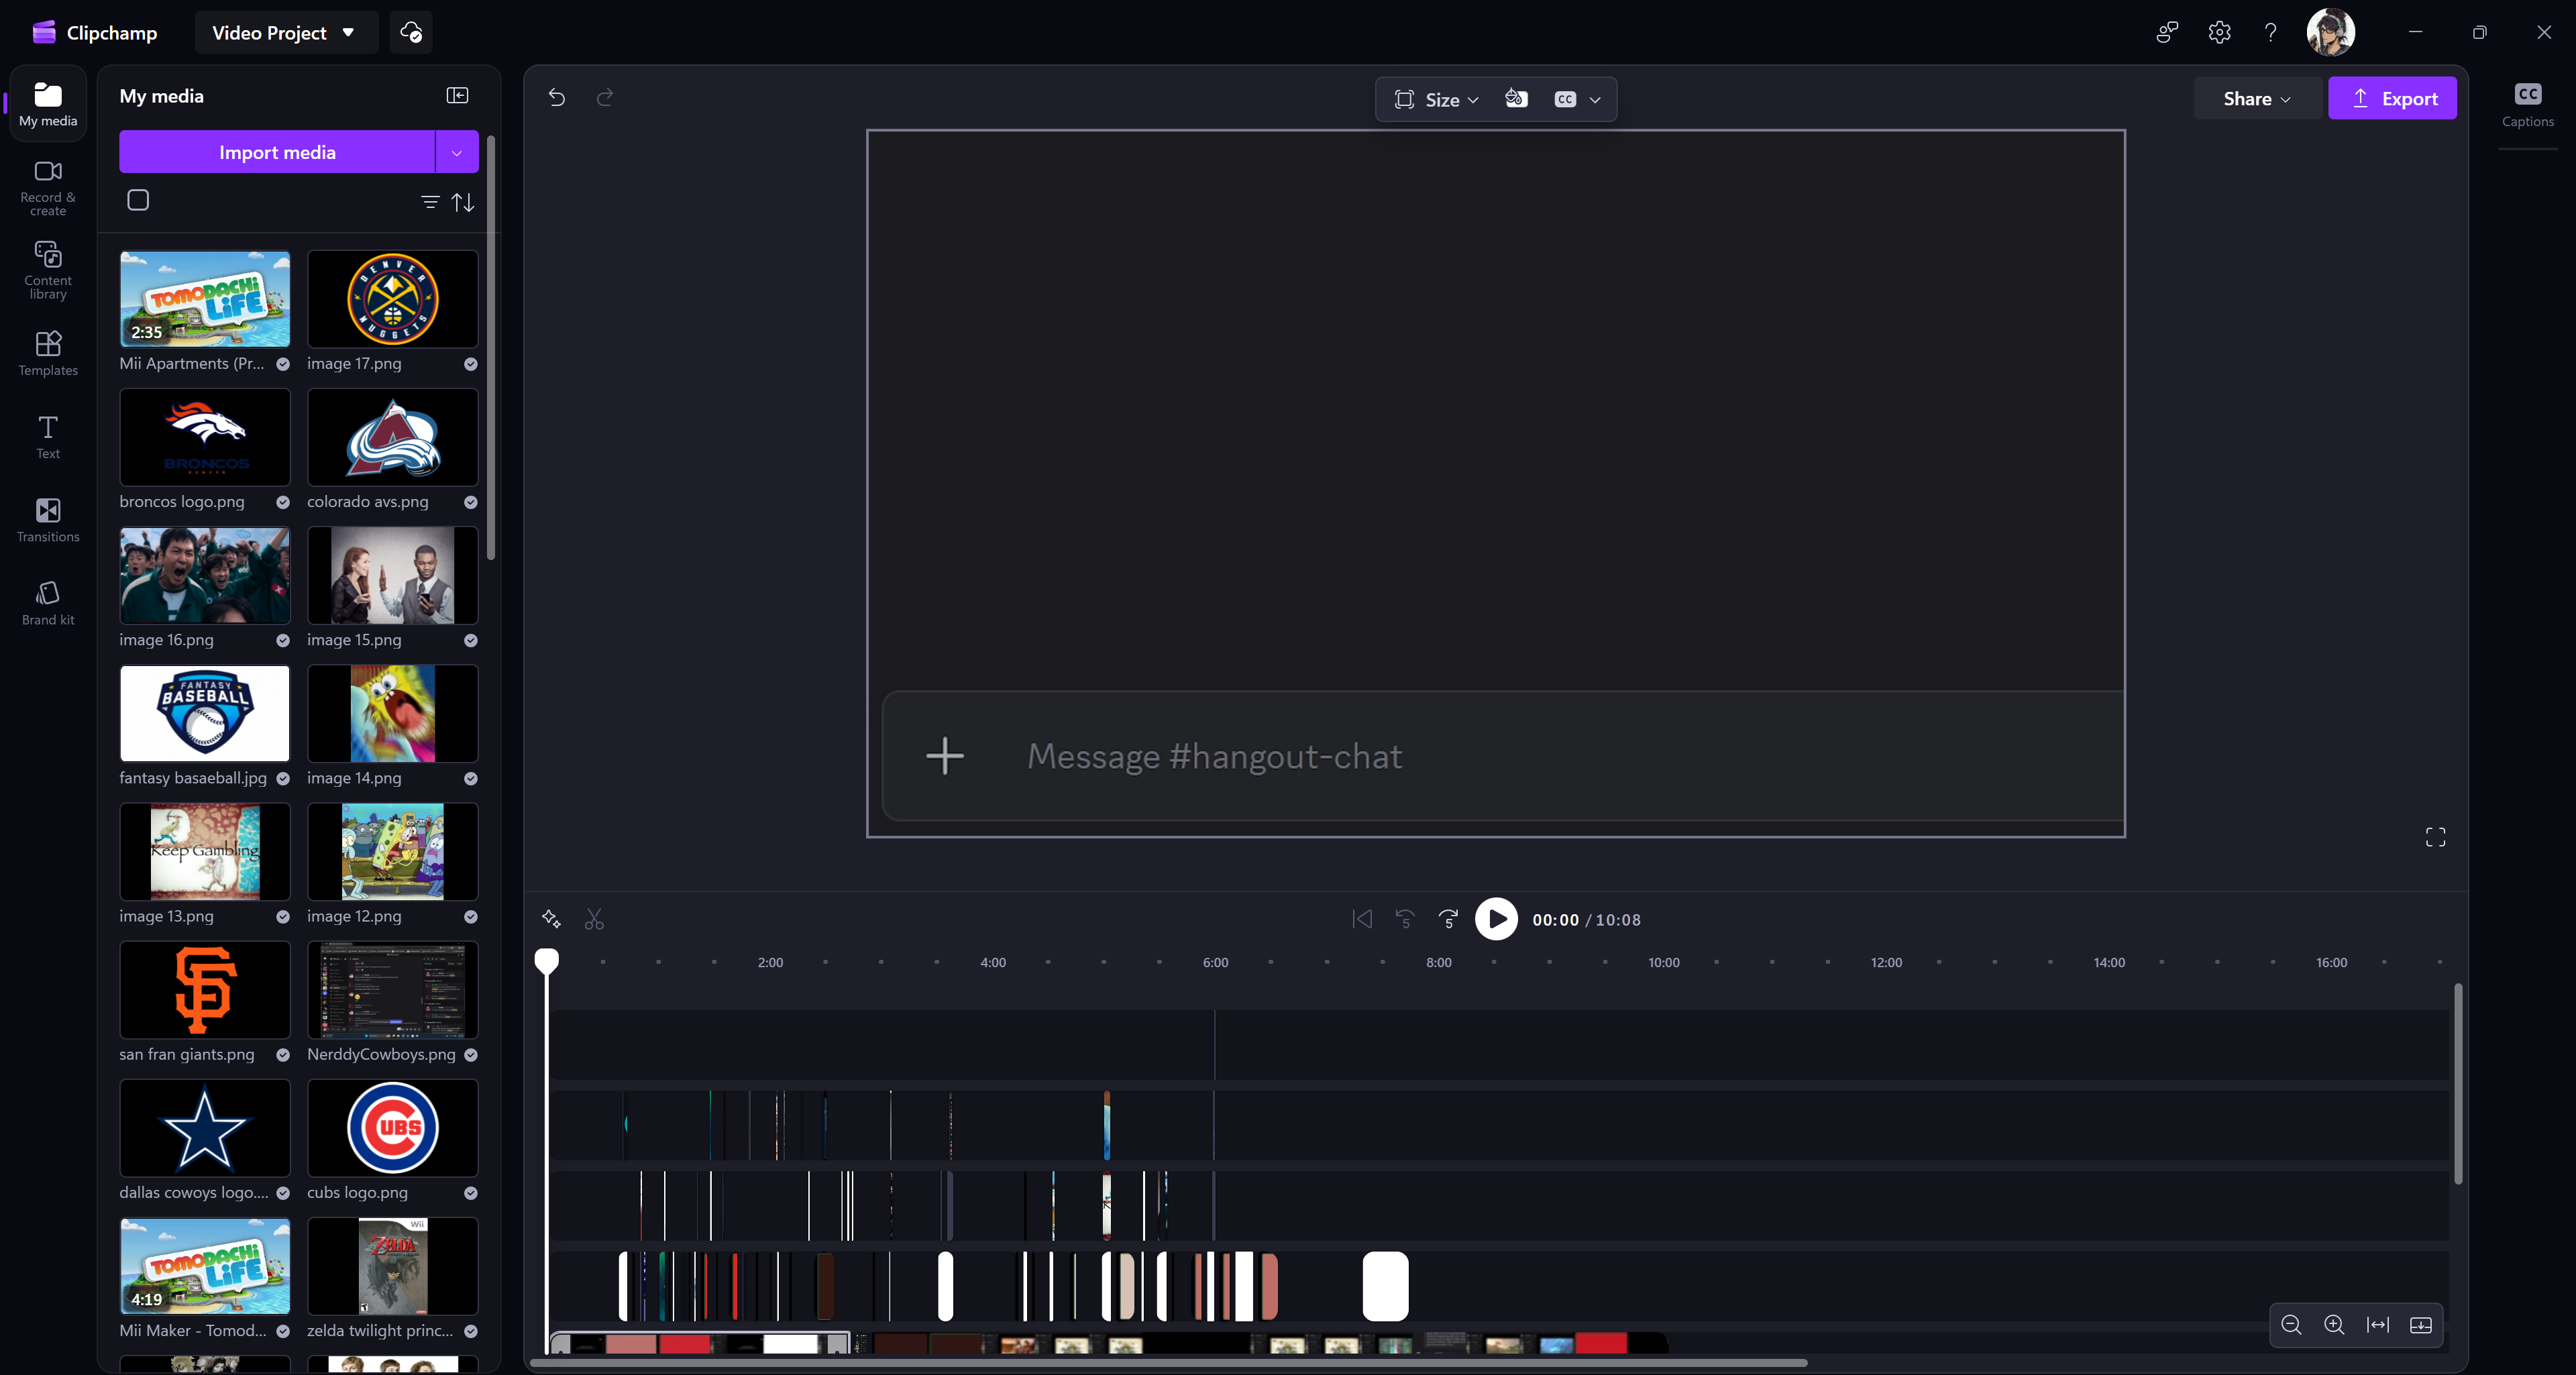Open the AI auto-compose sparkle tool
This screenshot has width=2576, height=1375.
551,919
